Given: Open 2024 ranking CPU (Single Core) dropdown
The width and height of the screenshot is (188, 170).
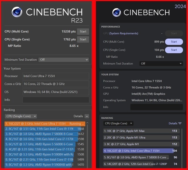Looking at the screenshot, I should 118,123.
